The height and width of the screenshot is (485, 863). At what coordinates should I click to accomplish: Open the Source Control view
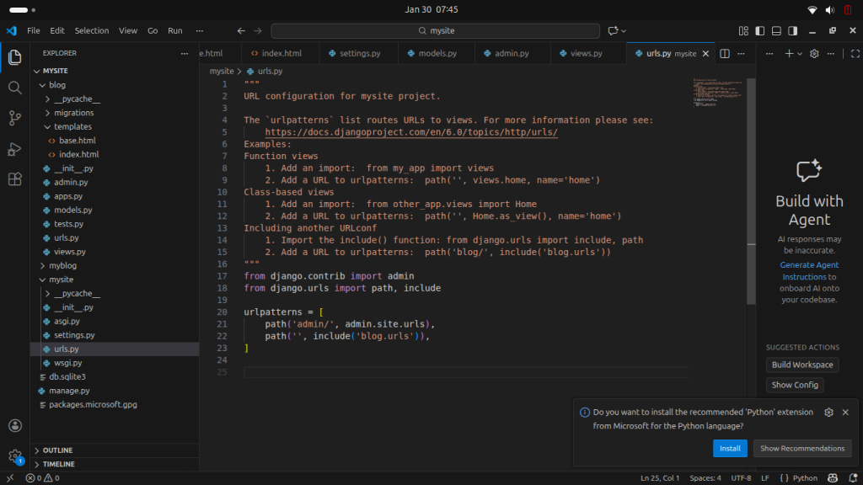pyautogui.click(x=14, y=118)
